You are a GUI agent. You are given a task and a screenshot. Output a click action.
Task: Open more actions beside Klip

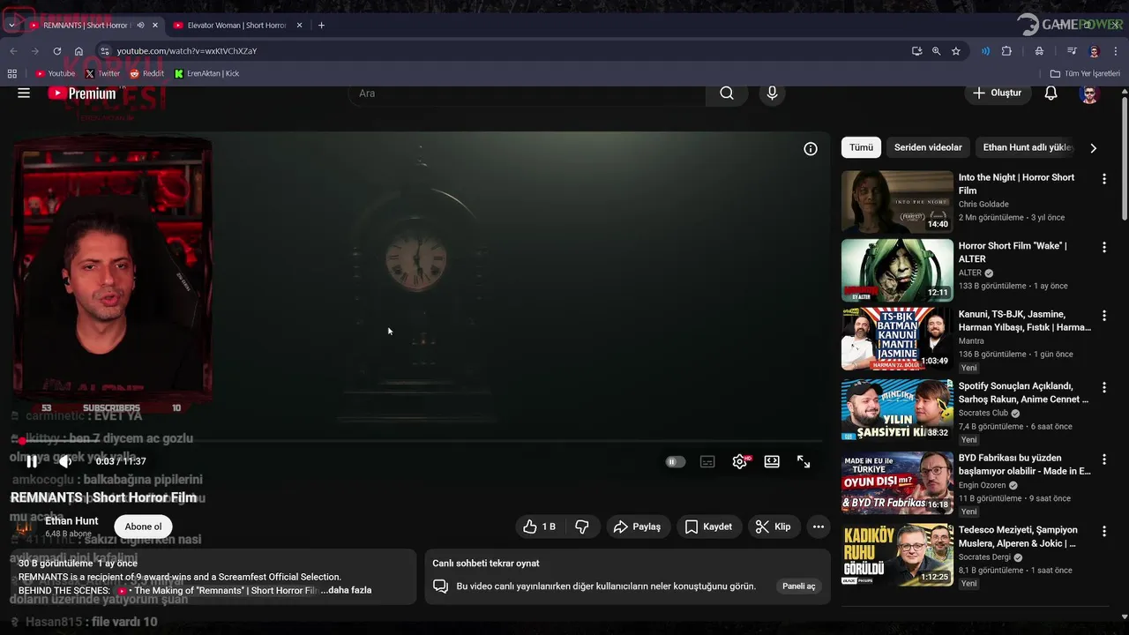pyautogui.click(x=819, y=527)
